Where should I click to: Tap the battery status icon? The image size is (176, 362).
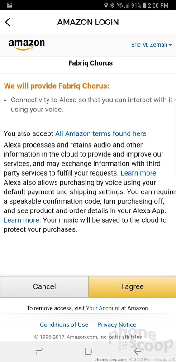145,5
